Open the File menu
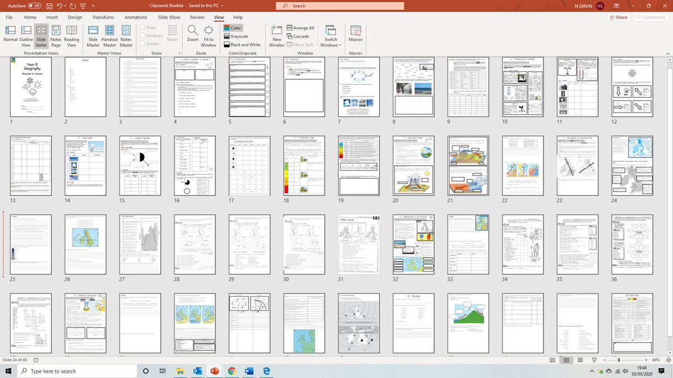This screenshot has width=673, height=378. click(10, 17)
